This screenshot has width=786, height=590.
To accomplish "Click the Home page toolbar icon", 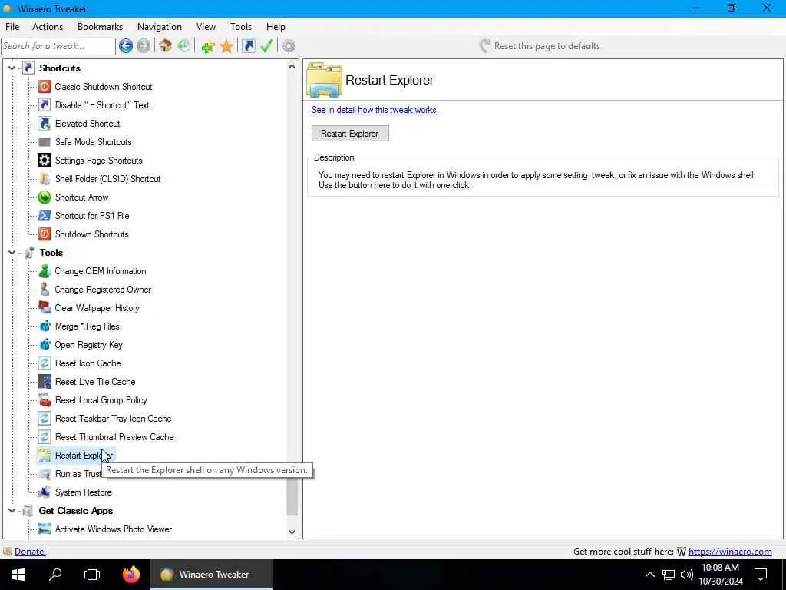I will tap(166, 46).
